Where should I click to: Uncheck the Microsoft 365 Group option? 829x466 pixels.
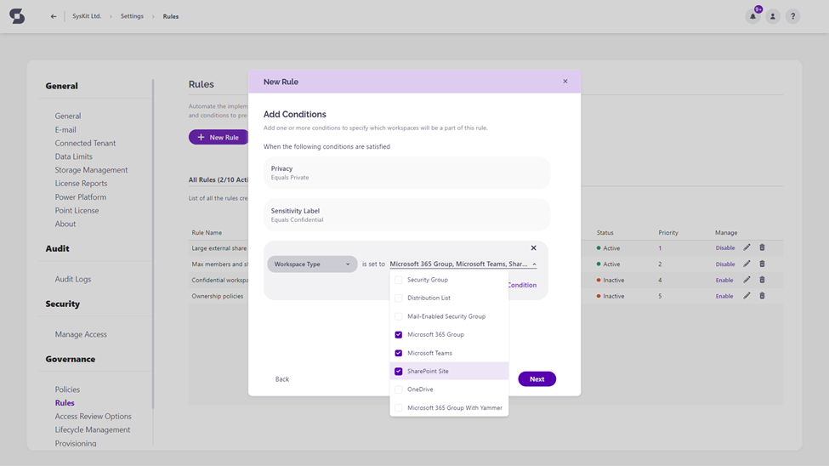398,335
